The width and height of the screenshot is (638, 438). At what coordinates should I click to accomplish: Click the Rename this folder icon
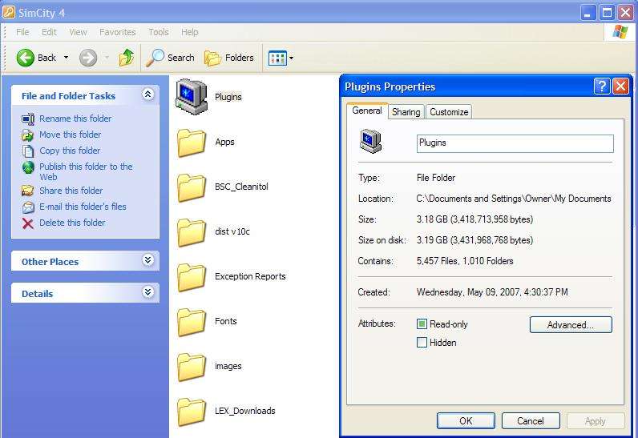28,119
